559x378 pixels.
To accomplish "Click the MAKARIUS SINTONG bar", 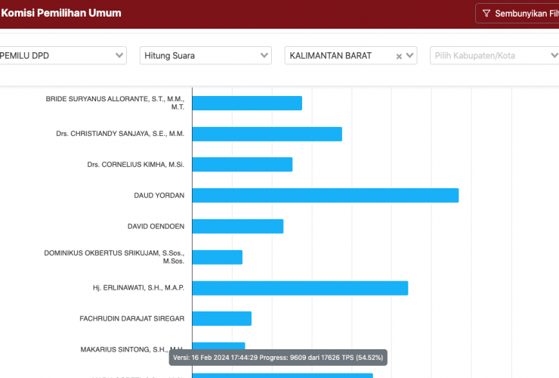I will pyautogui.click(x=218, y=345).
